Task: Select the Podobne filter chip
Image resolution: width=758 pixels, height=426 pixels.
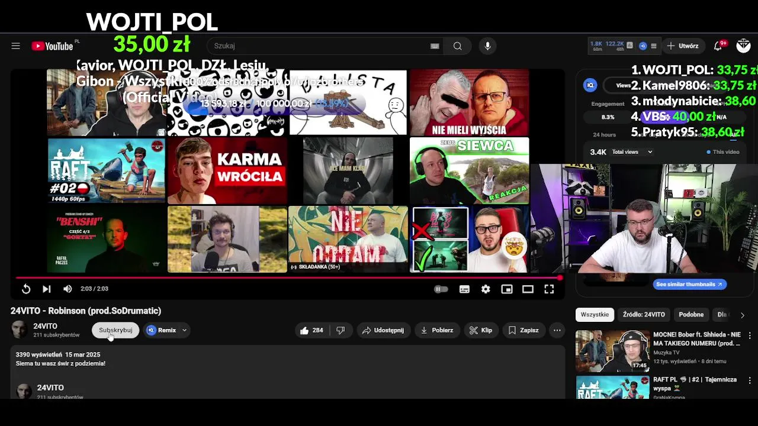Action: click(x=691, y=315)
